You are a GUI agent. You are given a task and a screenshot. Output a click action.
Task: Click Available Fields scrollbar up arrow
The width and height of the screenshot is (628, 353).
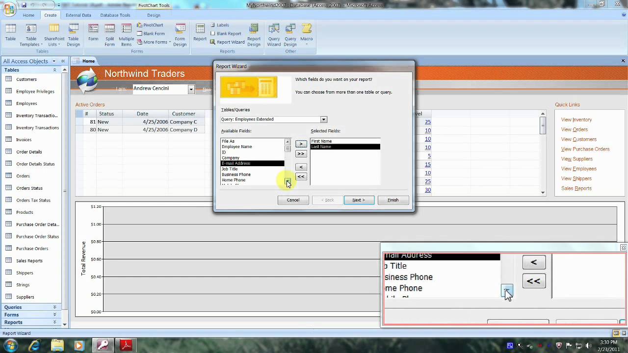288,142
